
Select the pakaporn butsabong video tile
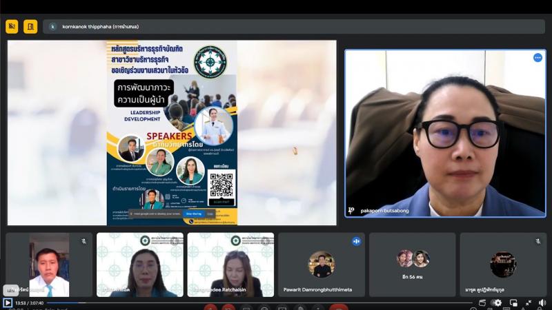point(445,133)
